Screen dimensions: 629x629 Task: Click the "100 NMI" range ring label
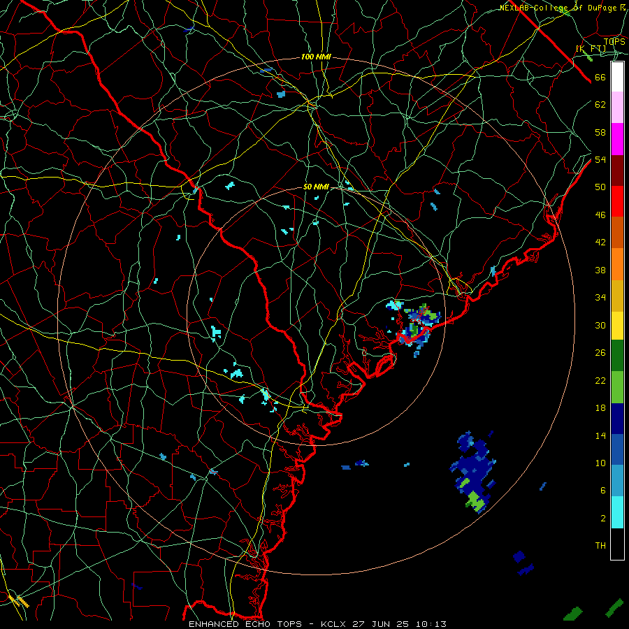316,57
